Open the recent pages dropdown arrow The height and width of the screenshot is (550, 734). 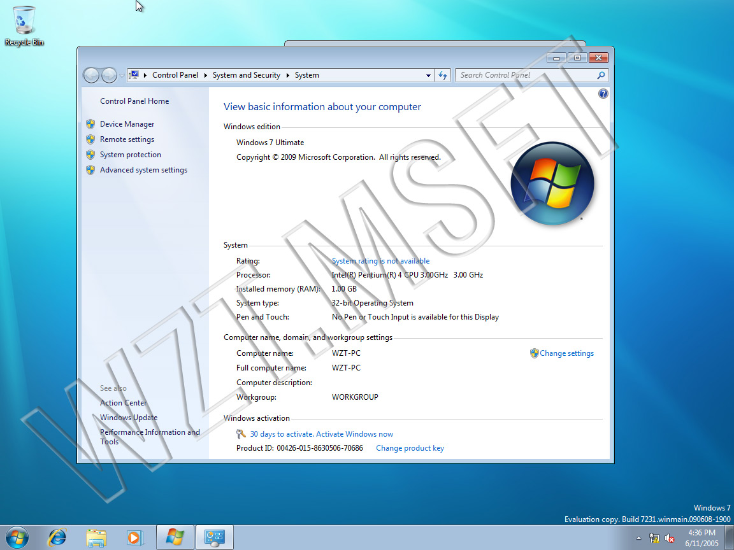[x=122, y=75]
